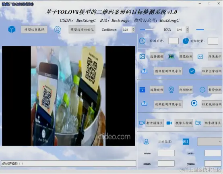Click the blue cube model icon
This screenshot has width=223, height=174.
pos(12,29)
